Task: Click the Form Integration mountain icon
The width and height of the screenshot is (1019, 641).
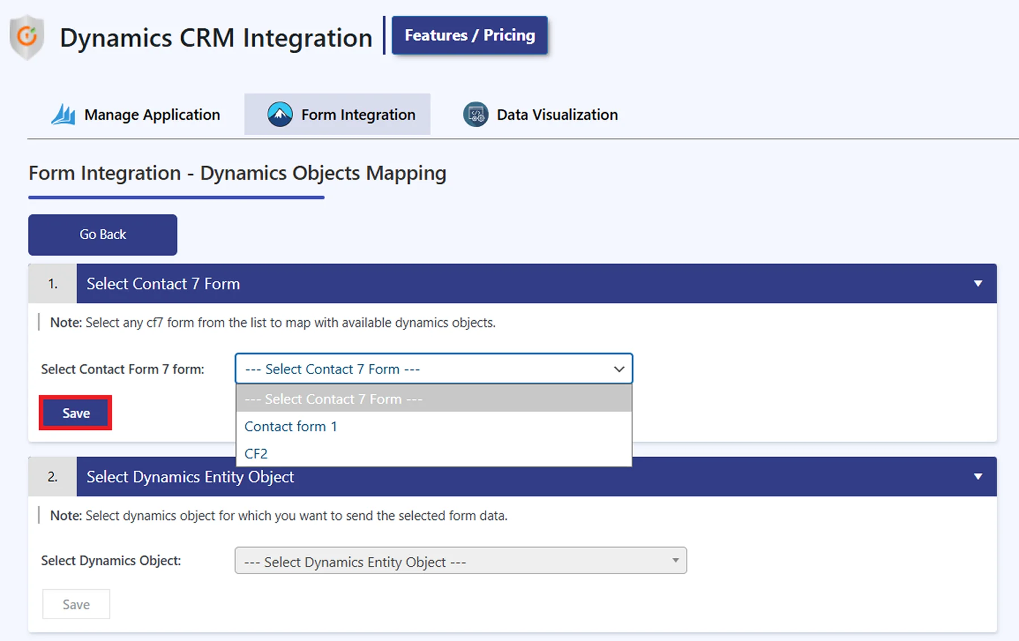Action: tap(279, 114)
